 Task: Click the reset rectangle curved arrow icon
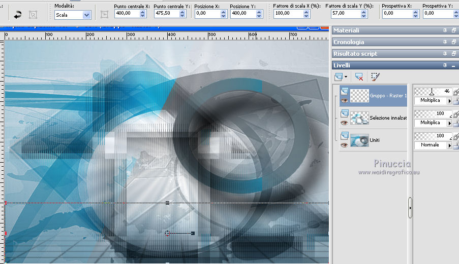click(x=18, y=15)
